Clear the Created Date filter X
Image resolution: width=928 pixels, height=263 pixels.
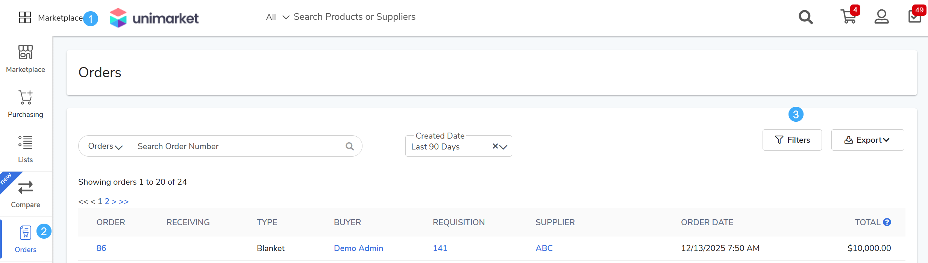click(495, 146)
